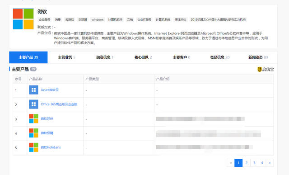Open the 主要客户 tab
Image resolution: width=289 pixels, height=175 pixels.
[x=182, y=57]
